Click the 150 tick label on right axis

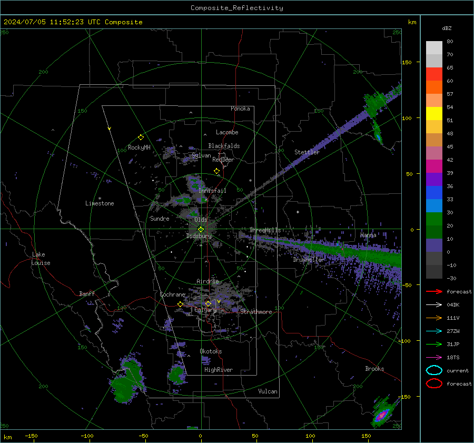(x=407, y=62)
